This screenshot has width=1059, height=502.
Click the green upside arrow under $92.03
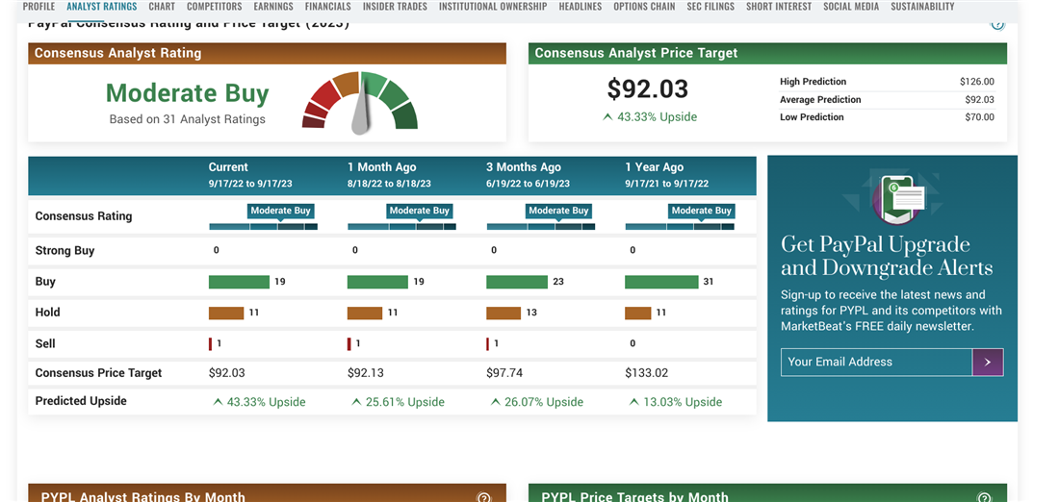(607, 117)
